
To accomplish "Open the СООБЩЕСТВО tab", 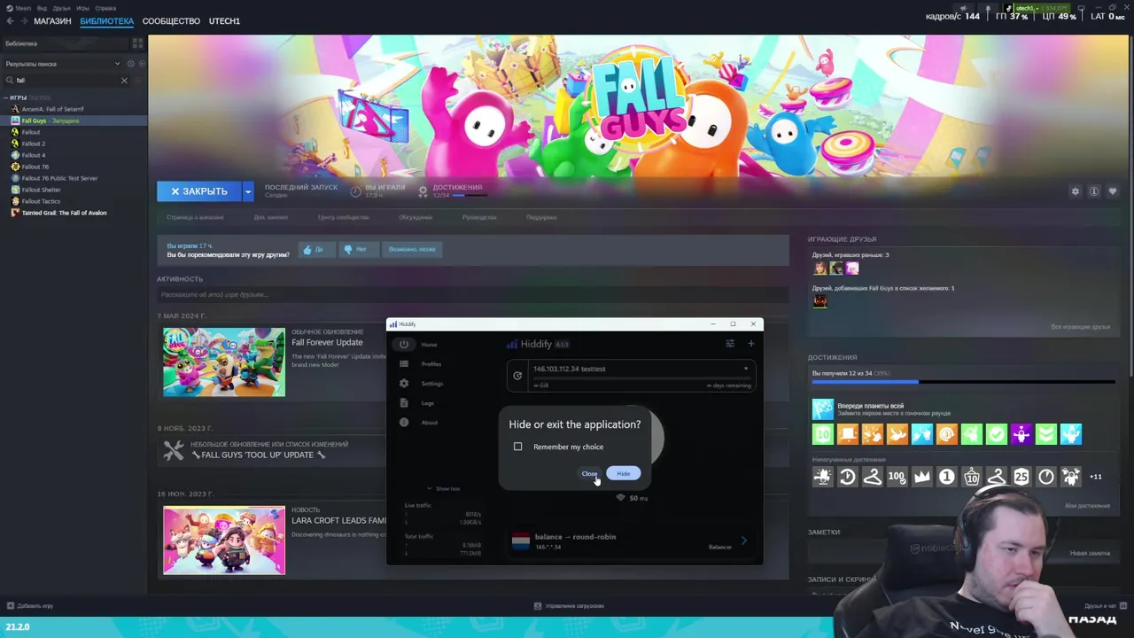I will (x=171, y=20).
